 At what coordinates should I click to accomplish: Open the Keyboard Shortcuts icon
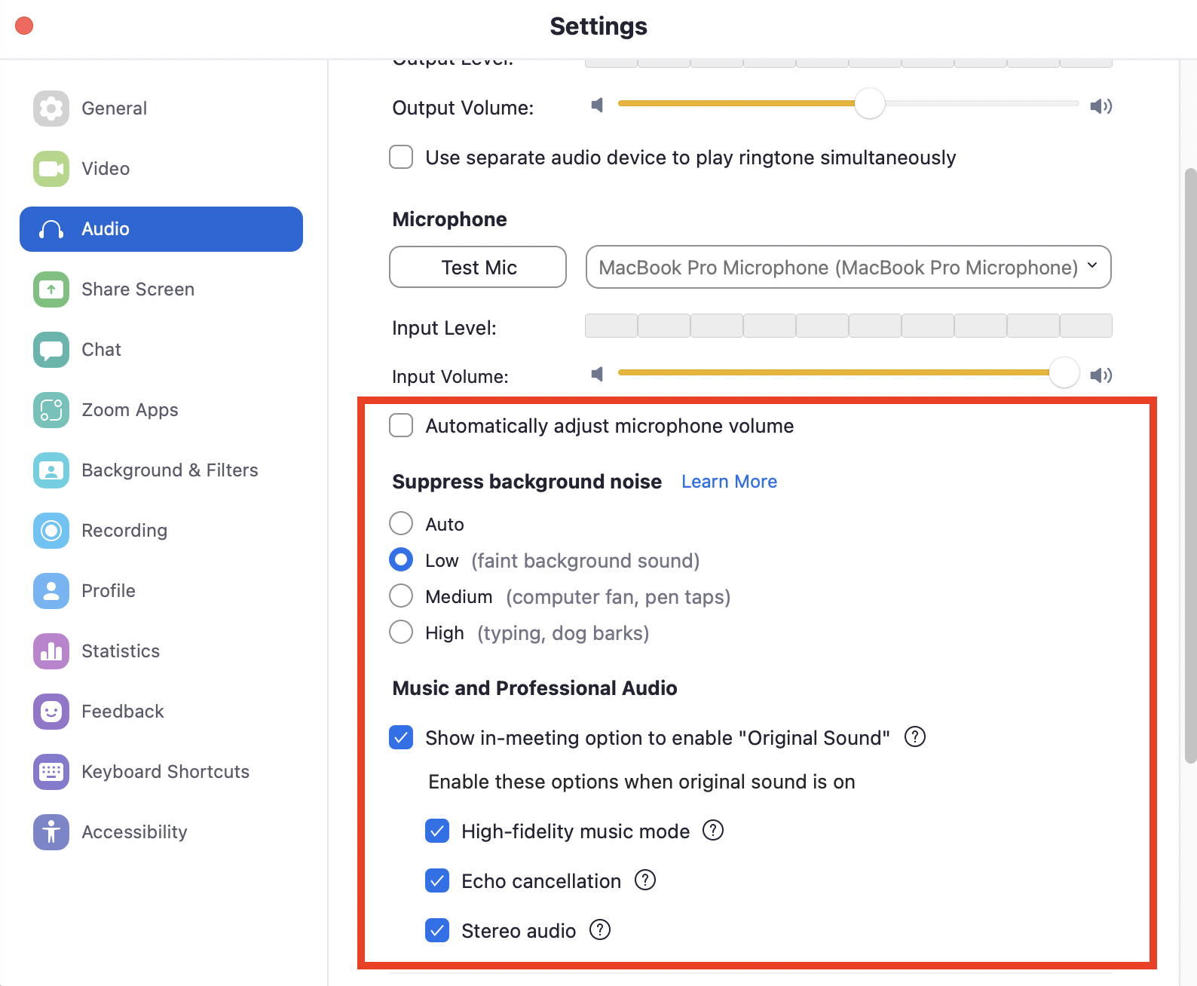coord(51,772)
